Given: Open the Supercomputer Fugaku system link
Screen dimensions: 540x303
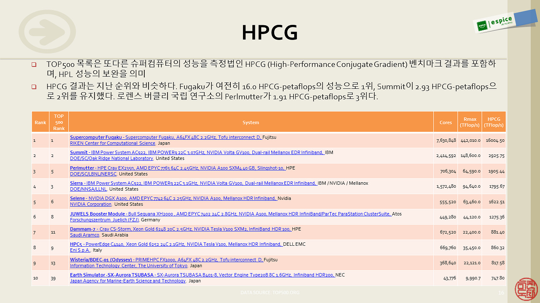Looking at the screenshot, I should pyautogui.click(x=166, y=137).
